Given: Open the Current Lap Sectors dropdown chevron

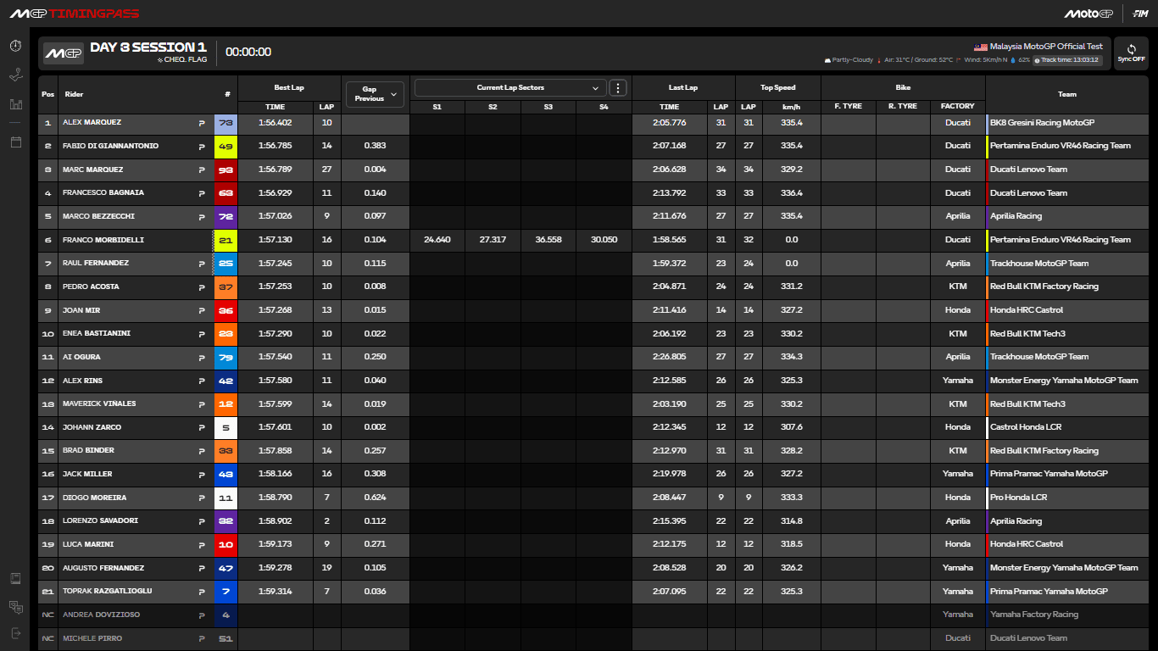Looking at the screenshot, I should (594, 87).
